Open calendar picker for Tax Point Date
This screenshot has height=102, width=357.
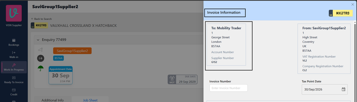(344, 89)
